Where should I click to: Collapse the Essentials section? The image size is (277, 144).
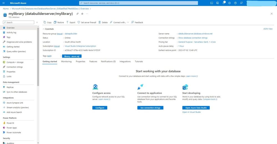(x=48, y=29)
